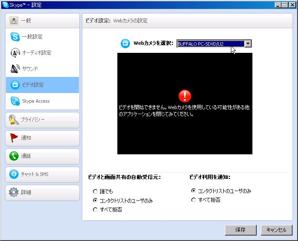298x241 pixels.
Task: Click the General switch icon in sidebar
Action: click(x=14, y=21)
